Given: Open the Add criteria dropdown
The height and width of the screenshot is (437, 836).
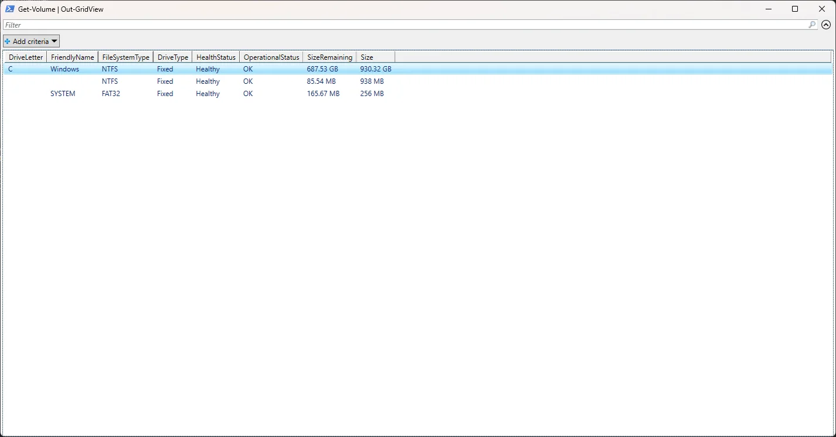Looking at the screenshot, I should (31, 41).
